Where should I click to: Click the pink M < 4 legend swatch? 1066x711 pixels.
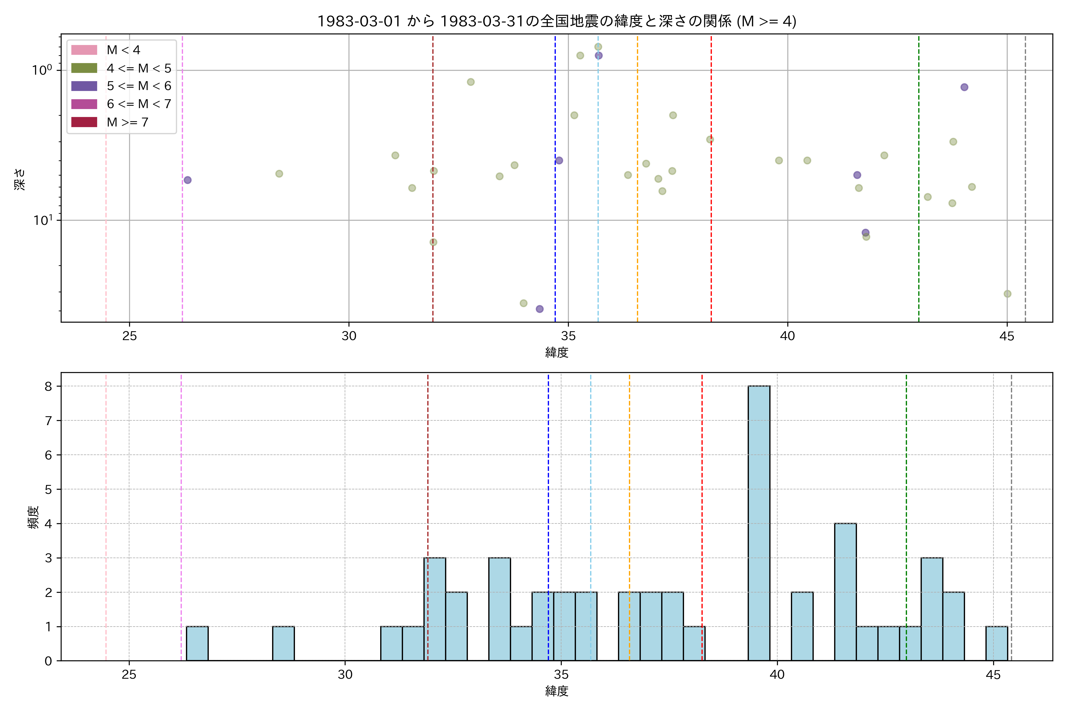point(84,50)
